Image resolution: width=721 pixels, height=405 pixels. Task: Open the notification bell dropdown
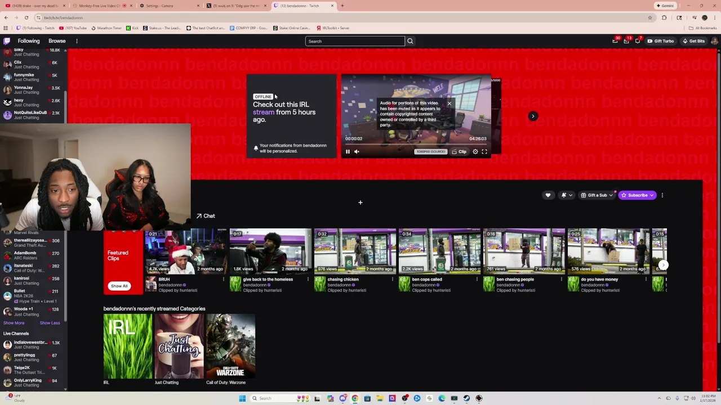click(566, 195)
